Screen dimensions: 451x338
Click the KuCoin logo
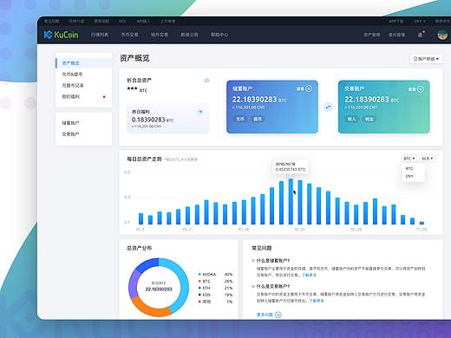61,35
